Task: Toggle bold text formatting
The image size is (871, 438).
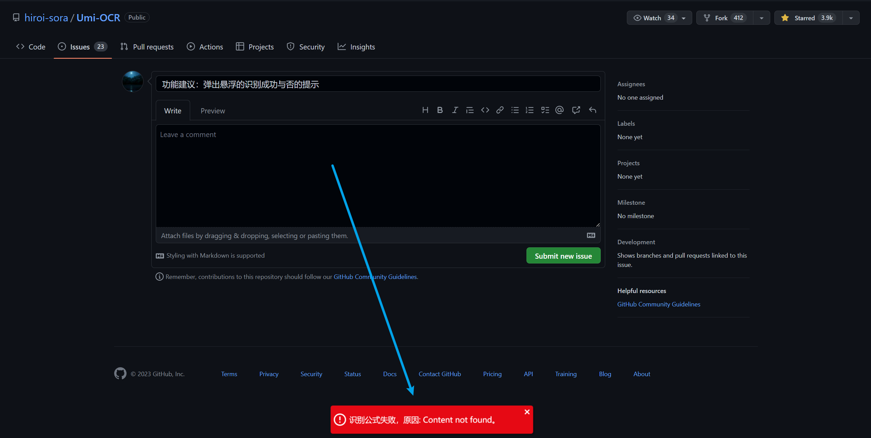Action: 440,110
